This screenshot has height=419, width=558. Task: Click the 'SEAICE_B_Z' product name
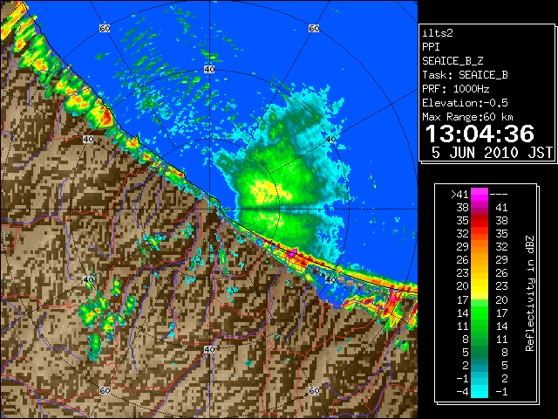(453, 61)
